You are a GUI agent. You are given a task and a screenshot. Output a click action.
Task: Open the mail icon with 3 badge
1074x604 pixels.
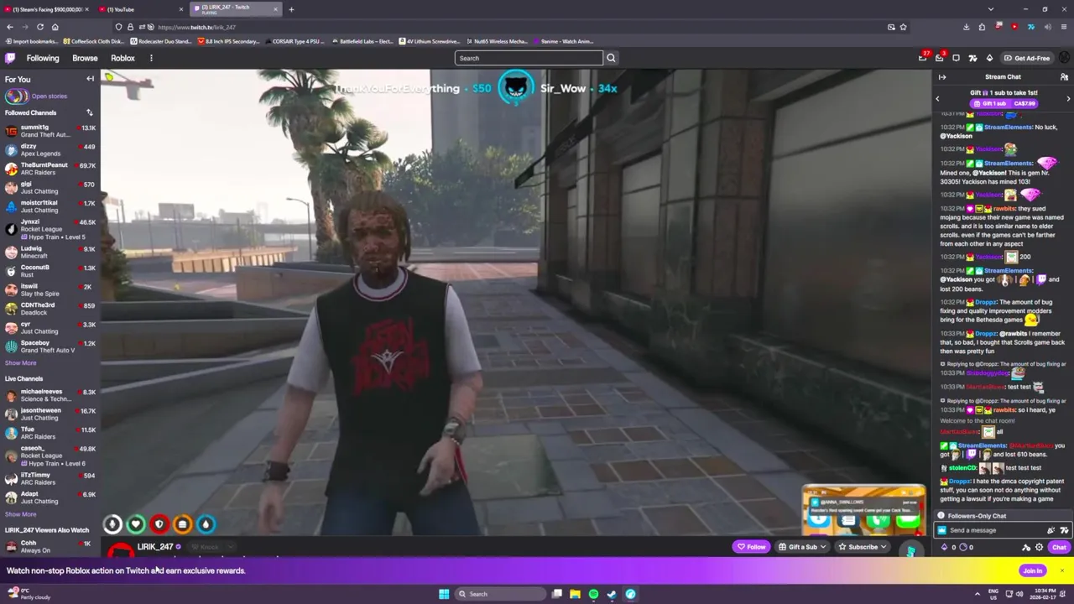click(940, 58)
